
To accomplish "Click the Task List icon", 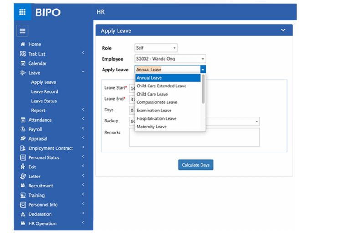I will click(23, 54).
